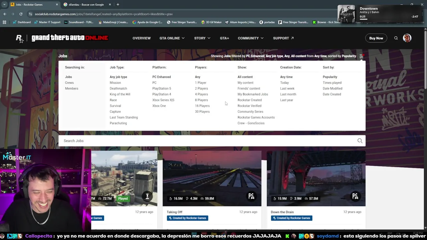Screen dimensions: 427x240
Task: Filter by Crew - GonoSocios
Action: coord(251,123)
